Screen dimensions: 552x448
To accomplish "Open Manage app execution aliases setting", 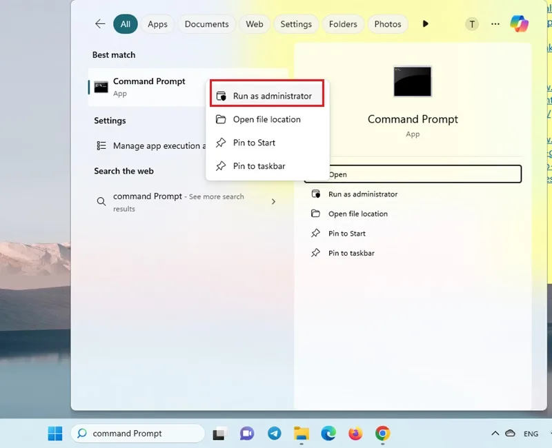I will [151, 145].
